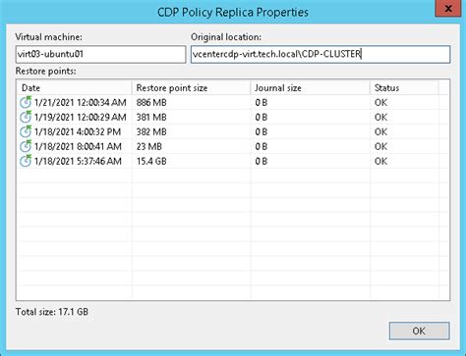Click OK status in the 15.4 GB row
466x356 pixels.
(380, 162)
